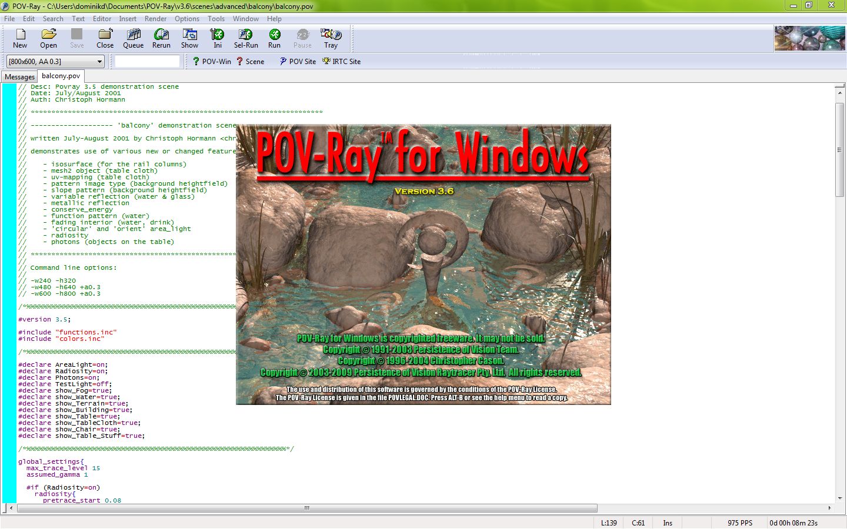Open the Render menu
The width and height of the screenshot is (847, 529).
pos(156,19)
